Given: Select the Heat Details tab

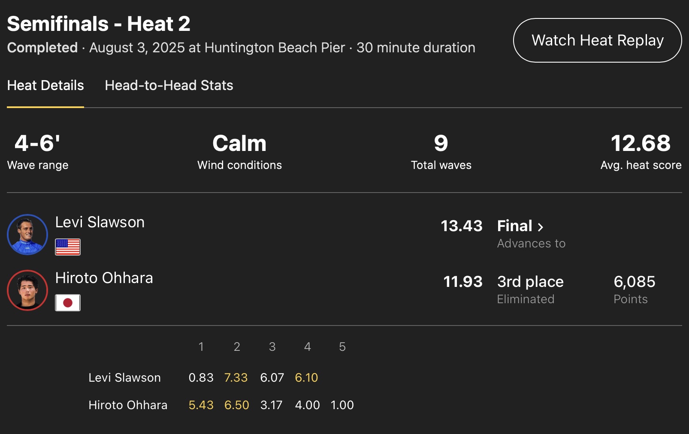Looking at the screenshot, I should point(45,85).
